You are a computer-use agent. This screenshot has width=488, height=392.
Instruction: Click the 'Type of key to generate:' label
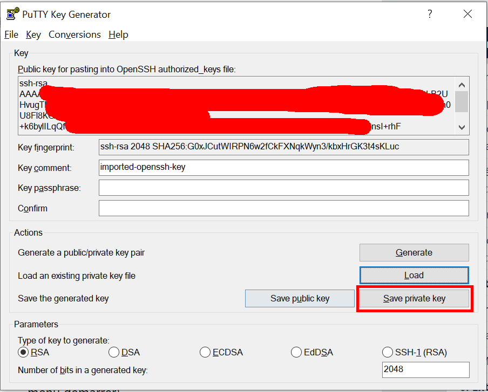coord(64,340)
